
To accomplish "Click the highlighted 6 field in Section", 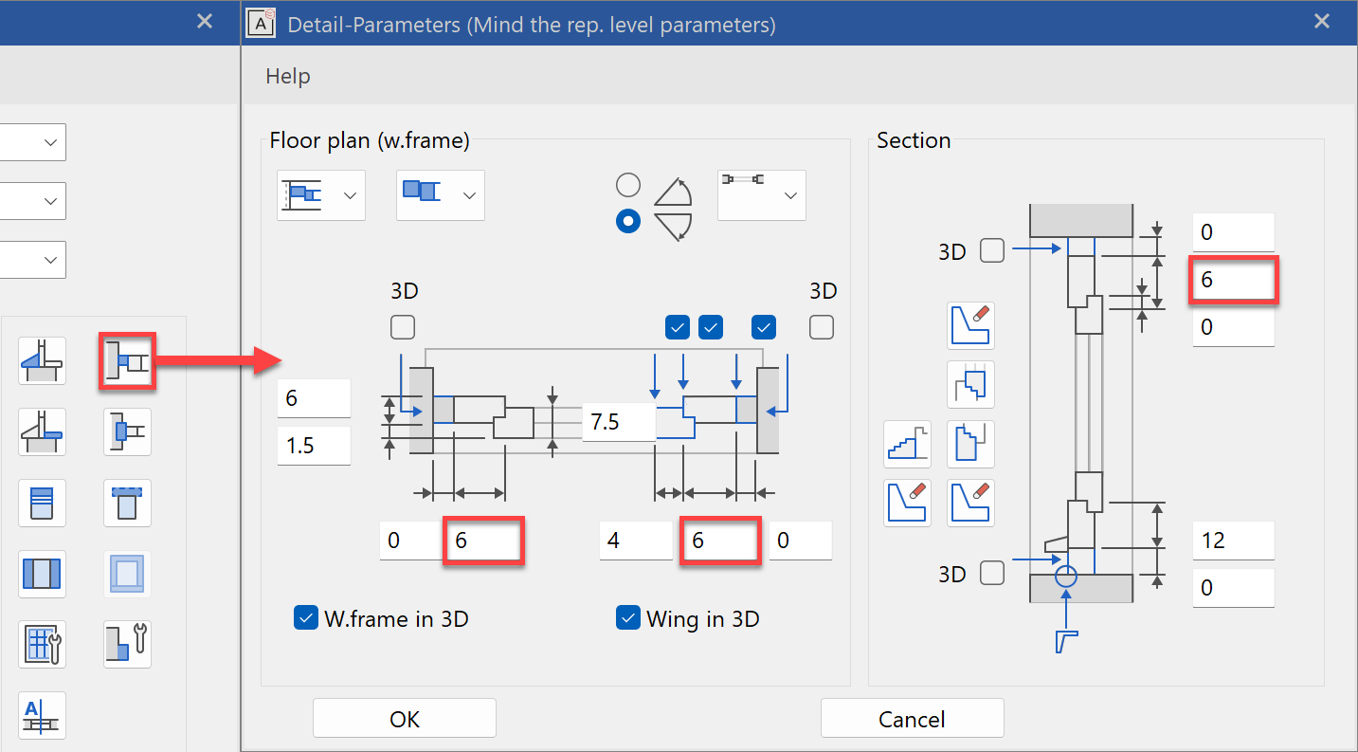I will tap(1234, 280).
